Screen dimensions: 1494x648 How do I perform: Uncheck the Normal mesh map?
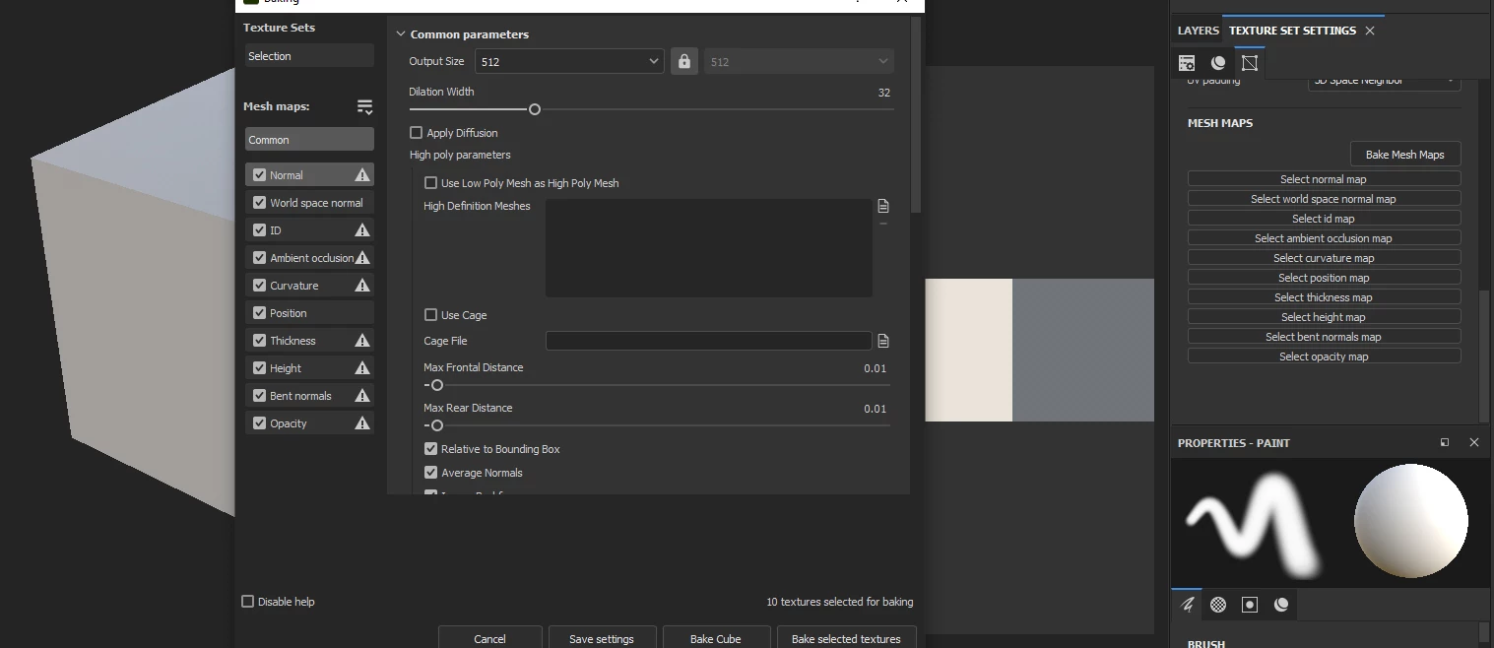(x=260, y=175)
